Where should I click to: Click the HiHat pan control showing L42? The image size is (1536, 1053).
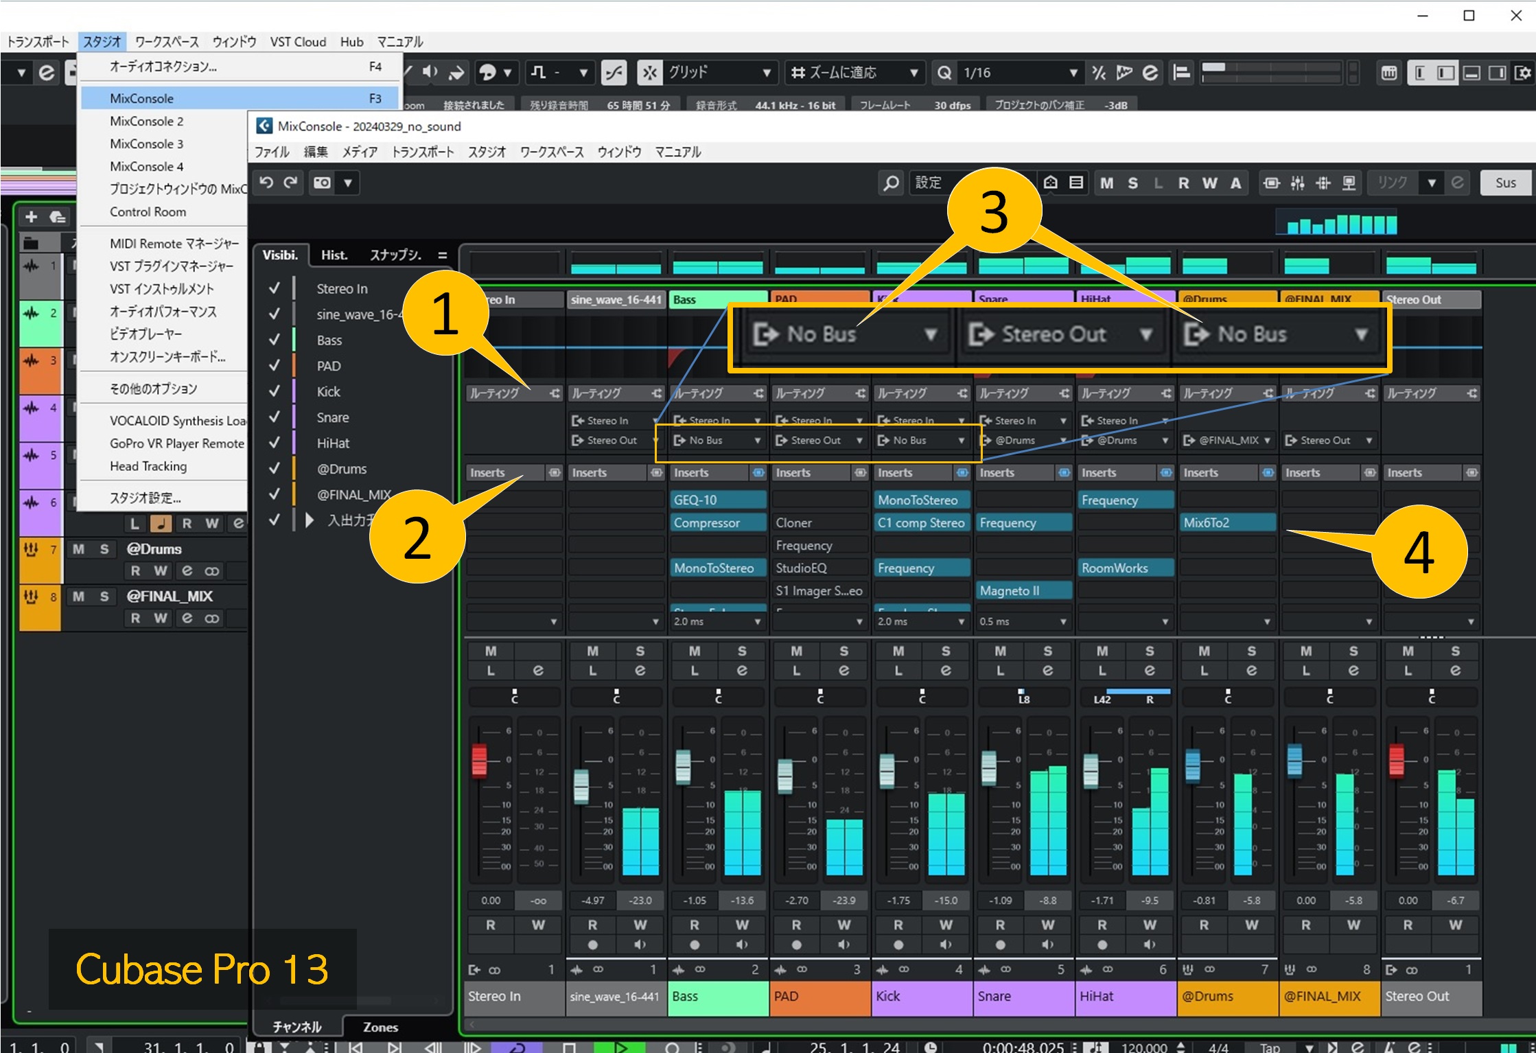[1125, 697]
